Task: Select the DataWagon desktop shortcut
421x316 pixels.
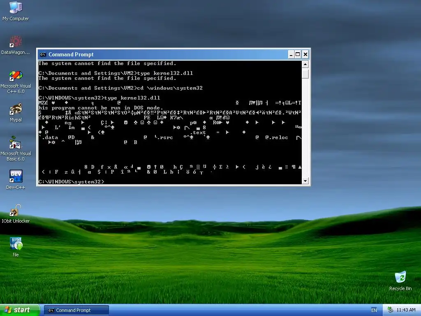Action: [16, 45]
